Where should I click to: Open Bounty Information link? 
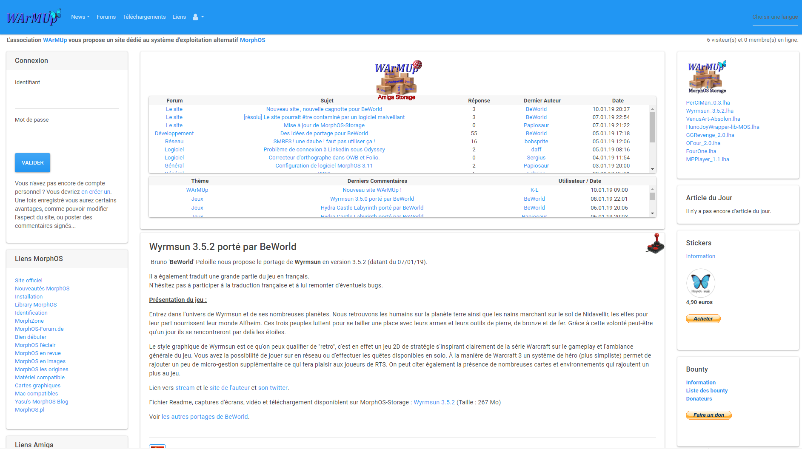(701, 383)
